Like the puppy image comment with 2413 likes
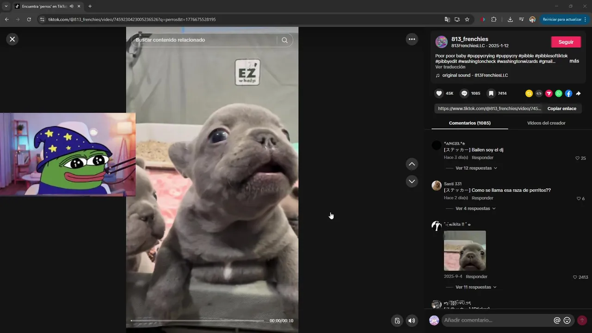The height and width of the screenshot is (333, 592). coord(575,277)
